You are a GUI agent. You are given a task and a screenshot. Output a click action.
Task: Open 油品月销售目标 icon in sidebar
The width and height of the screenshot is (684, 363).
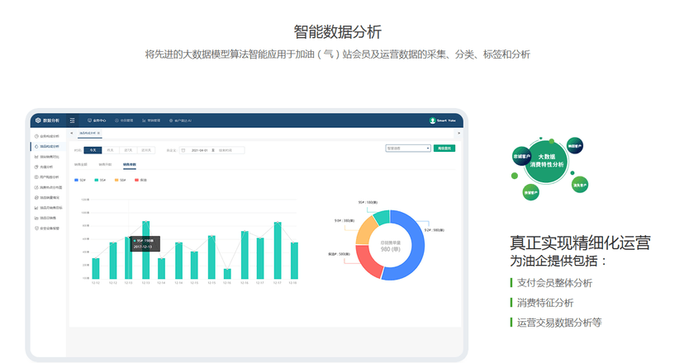click(x=36, y=208)
